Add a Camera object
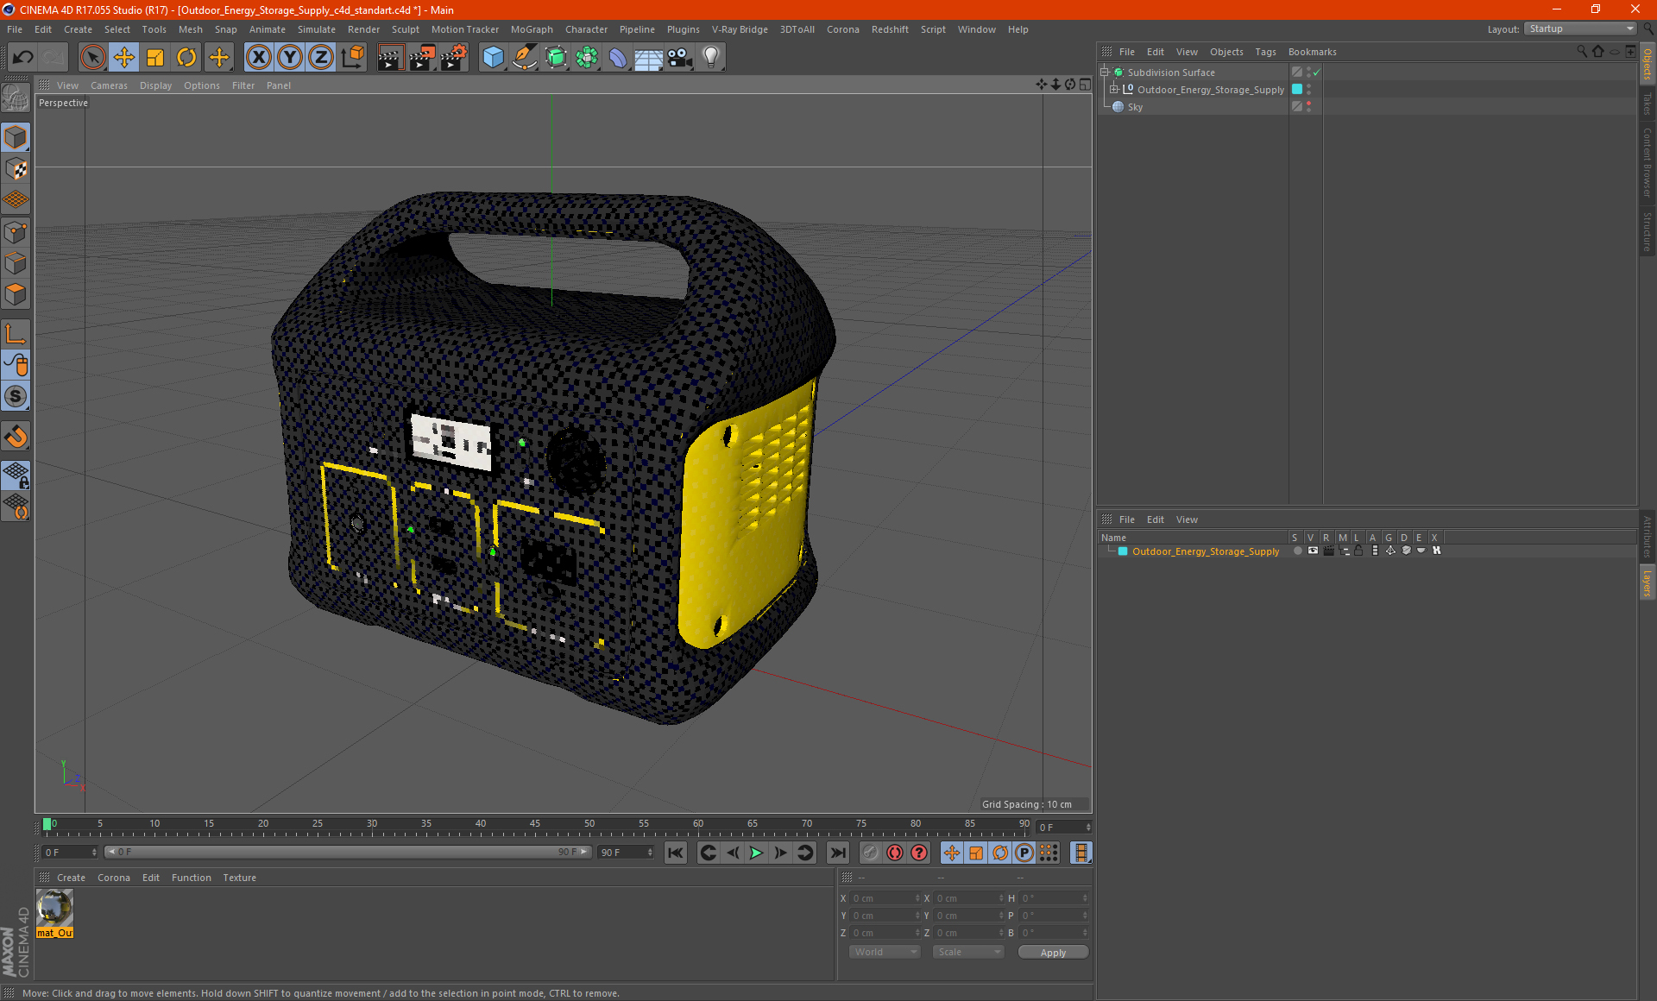Viewport: 1657px width, 1001px height. [x=680, y=58]
